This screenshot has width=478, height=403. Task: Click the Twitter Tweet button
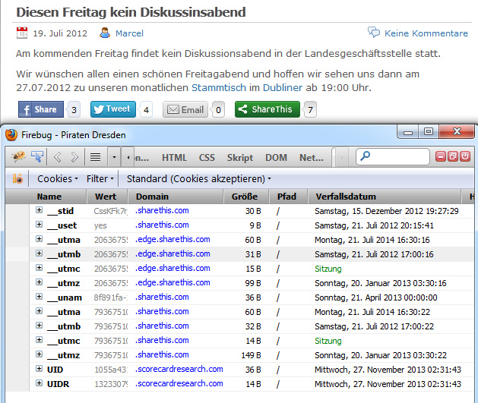tap(113, 109)
